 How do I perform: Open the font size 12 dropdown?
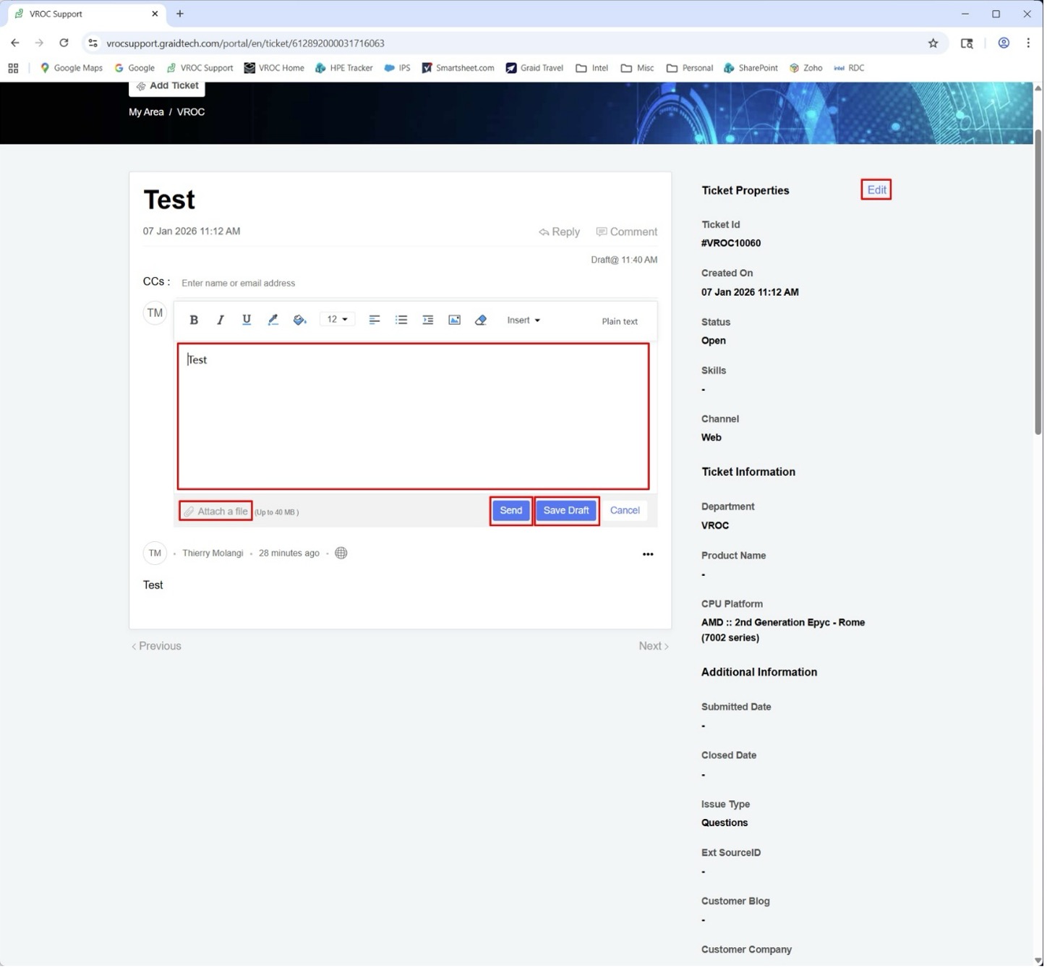(338, 320)
